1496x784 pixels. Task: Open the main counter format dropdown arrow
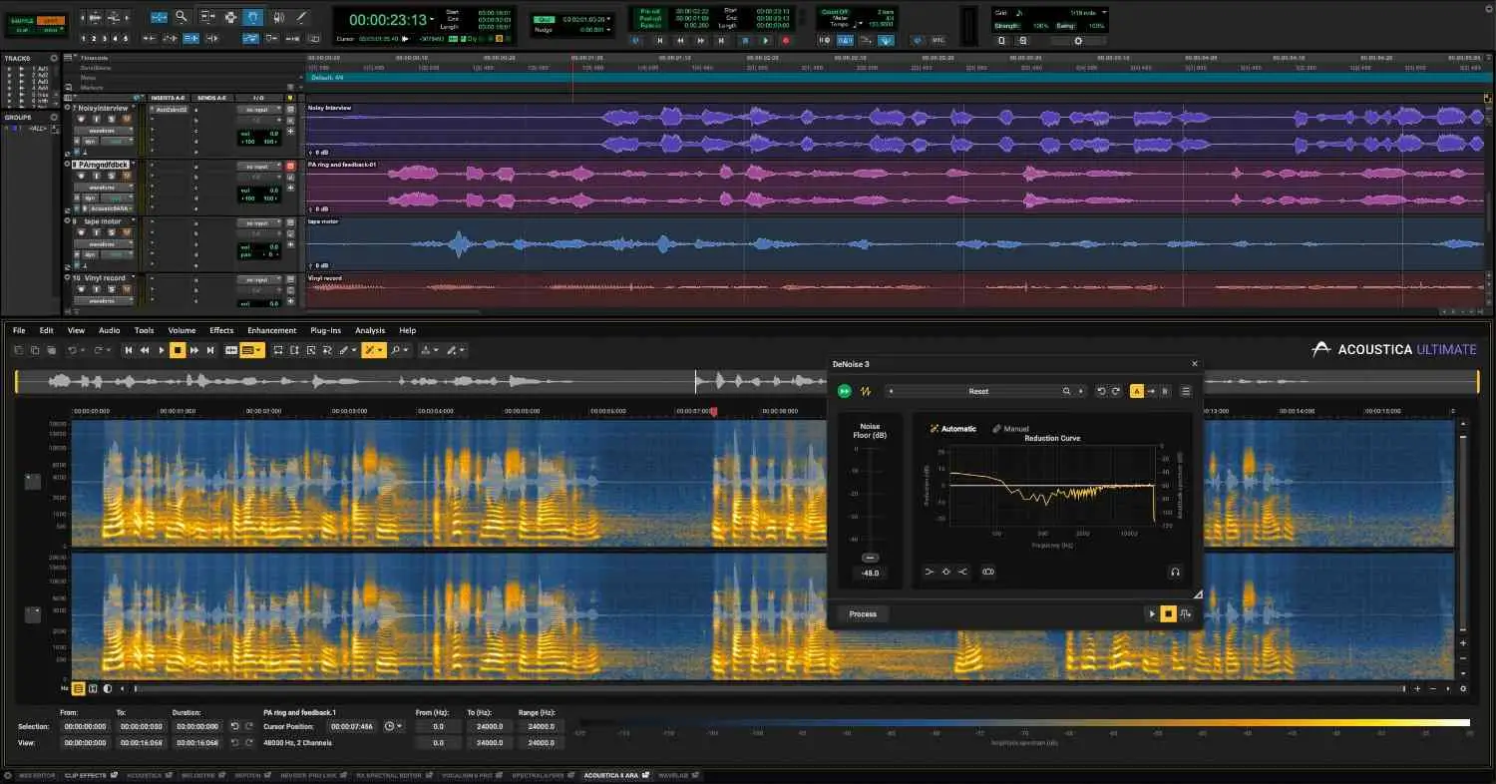pyautogui.click(x=433, y=20)
